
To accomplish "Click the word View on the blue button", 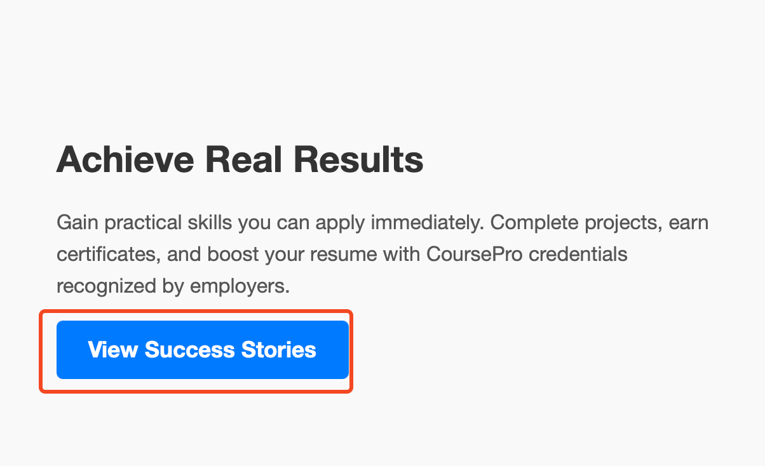I will pyautogui.click(x=112, y=350).
